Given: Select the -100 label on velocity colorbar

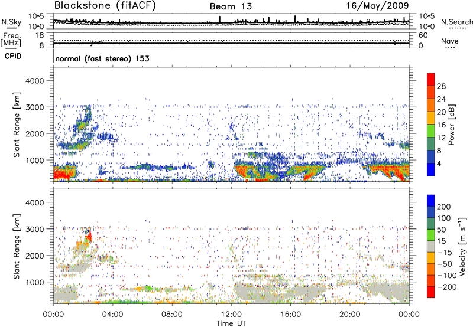Looking at the screenshot, I should (x=447, y=276).
